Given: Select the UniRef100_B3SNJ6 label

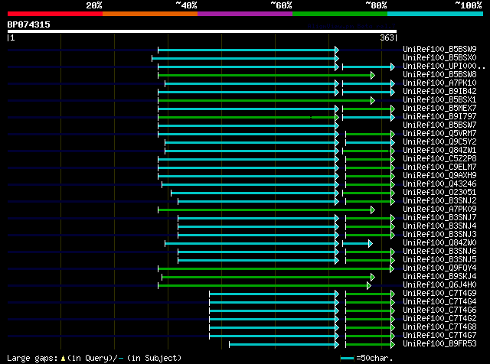Looking at the screenshot, I should 439,252.
